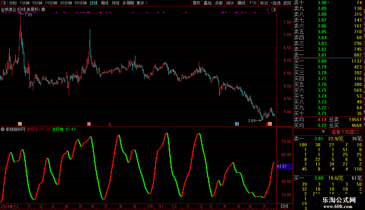Select the 60分钟 period tab
This screenshot has height=210, width=365.
click(x=80, y=3)
